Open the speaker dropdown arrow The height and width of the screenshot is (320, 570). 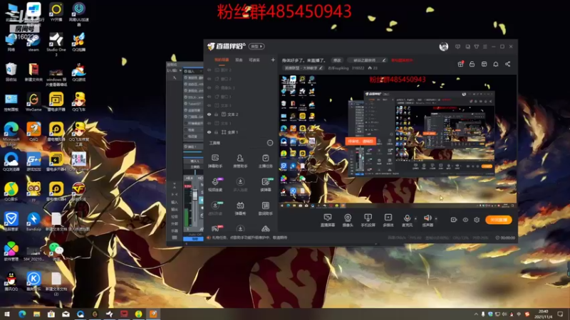[x=436, y=219]
